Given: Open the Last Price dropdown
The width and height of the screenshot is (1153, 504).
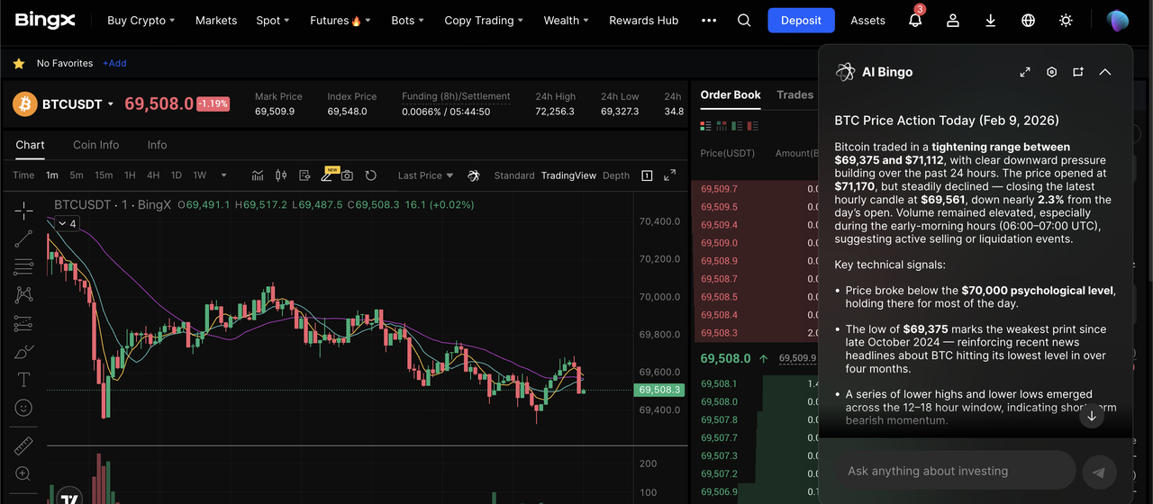Looking at the screenshot, I should 425,175.
